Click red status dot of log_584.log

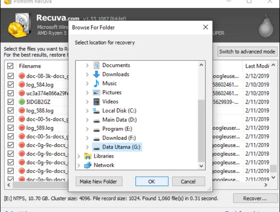21,84
